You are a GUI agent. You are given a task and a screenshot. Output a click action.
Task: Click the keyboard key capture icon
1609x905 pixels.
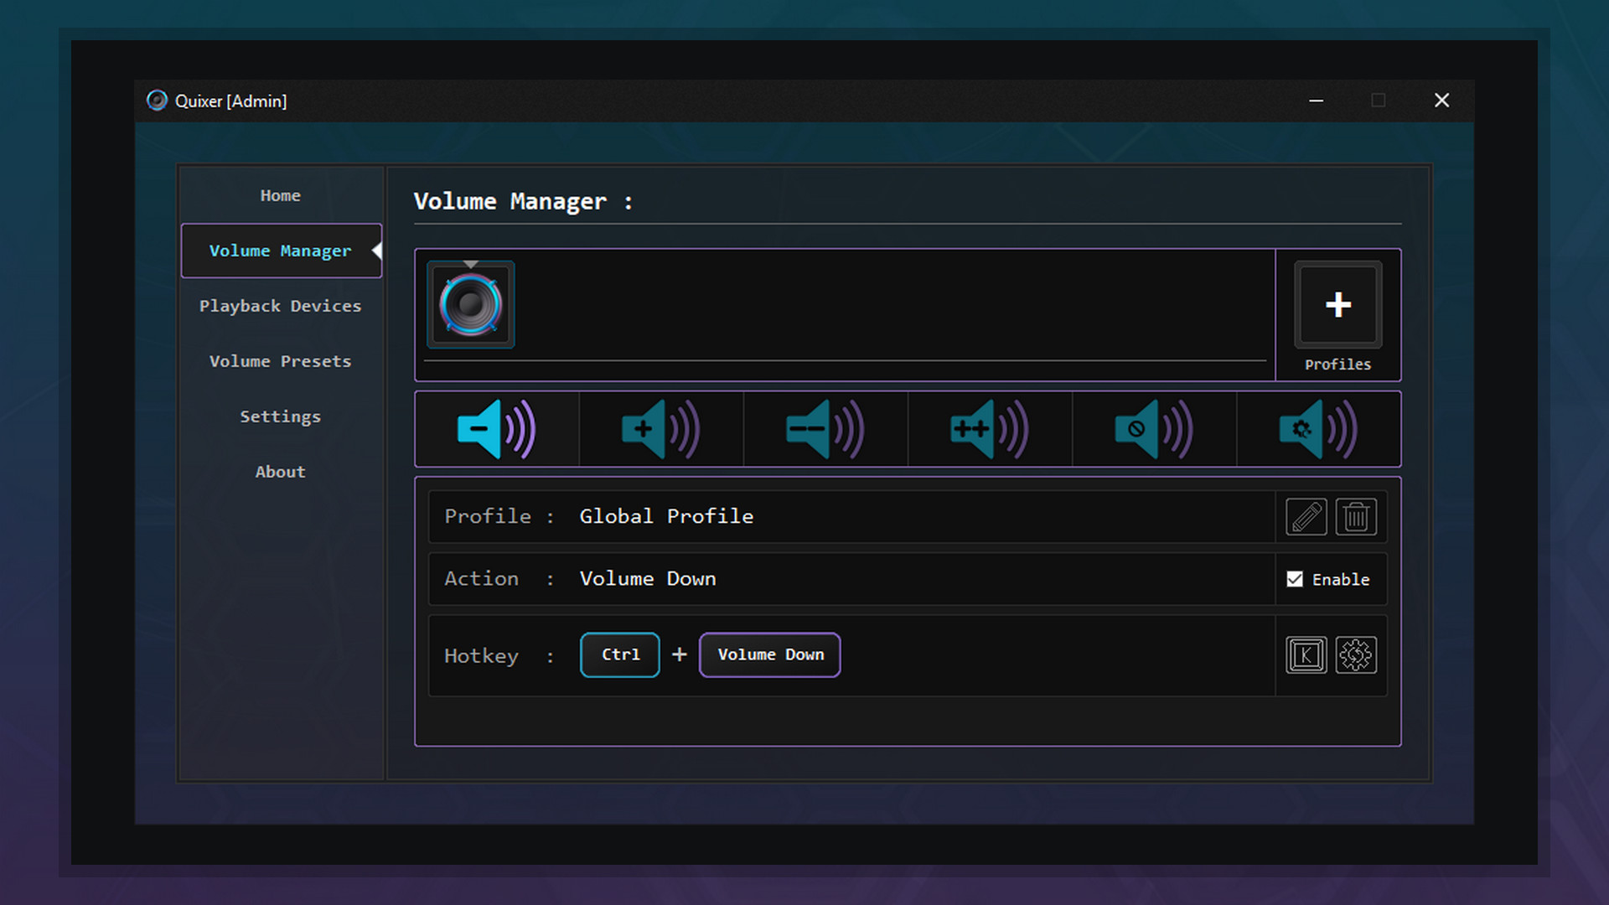1306,654
